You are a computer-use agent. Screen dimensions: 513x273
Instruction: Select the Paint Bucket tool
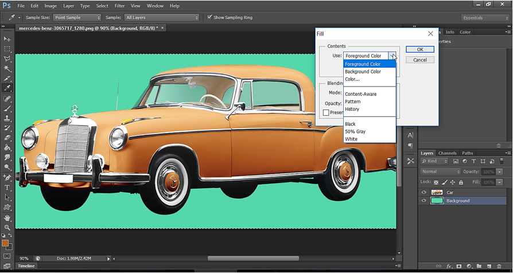[x=7, y=147]
